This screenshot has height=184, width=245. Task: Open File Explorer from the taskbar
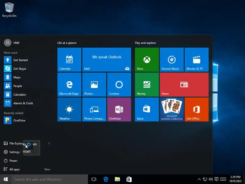coord(117,179)
